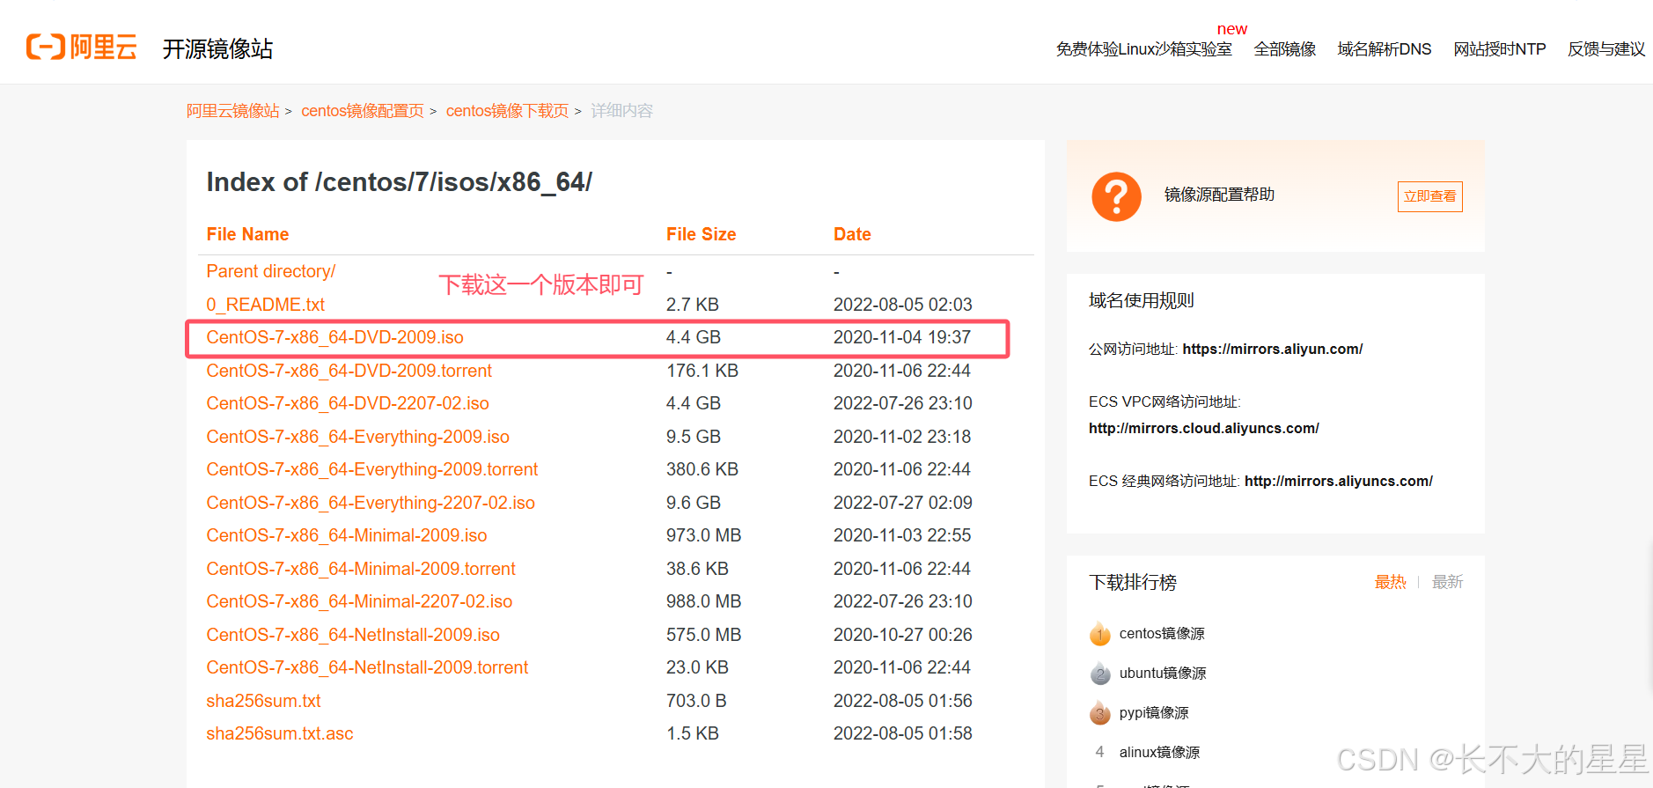Download CentOS-7-x86_64-Minimal-2207-02.iso
Viewport: 1653px width, 788px height.
click(359, 601)
